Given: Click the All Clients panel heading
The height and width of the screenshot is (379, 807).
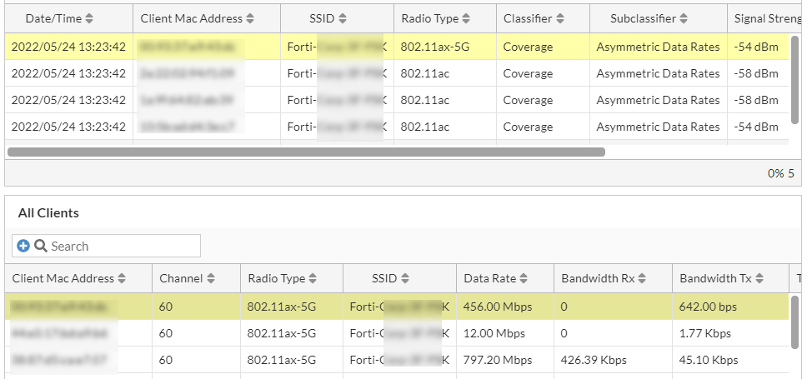Looking at the screenshot, I should [48, 212].
